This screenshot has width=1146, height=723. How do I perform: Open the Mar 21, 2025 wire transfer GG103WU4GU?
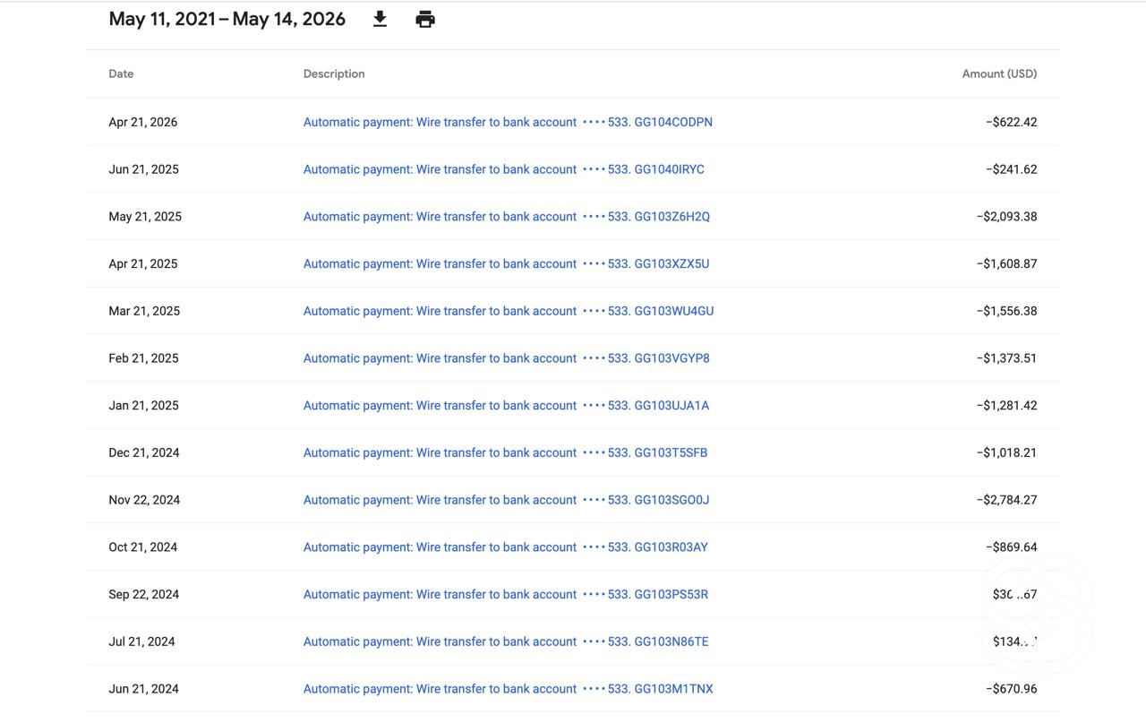pyautogui.click(x=509, y=311)
